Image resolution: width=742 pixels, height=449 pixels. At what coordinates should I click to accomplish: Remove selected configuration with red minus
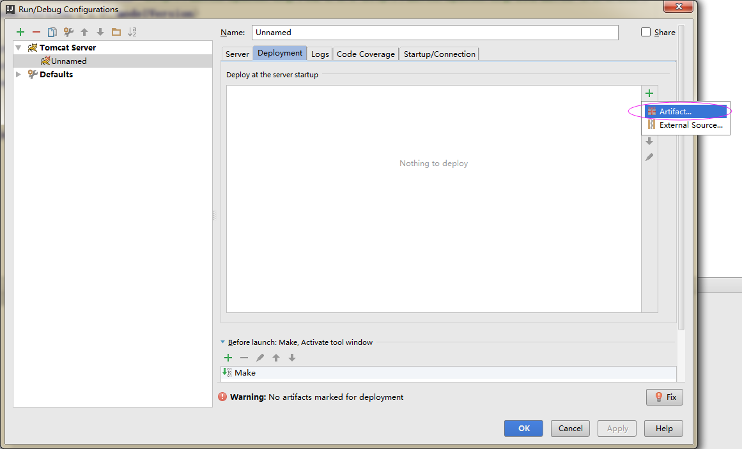36,32
